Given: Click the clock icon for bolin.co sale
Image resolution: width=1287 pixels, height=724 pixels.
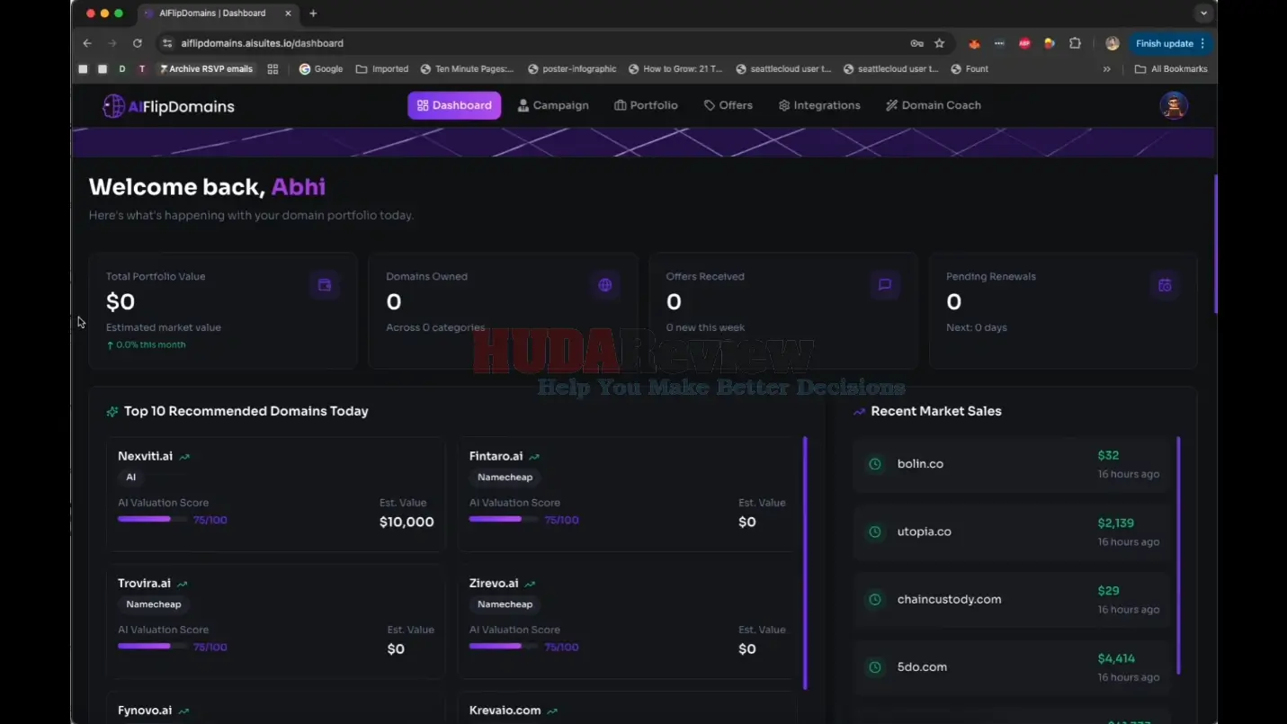Looking at the screenshot, I should click(x=874, y=464).
